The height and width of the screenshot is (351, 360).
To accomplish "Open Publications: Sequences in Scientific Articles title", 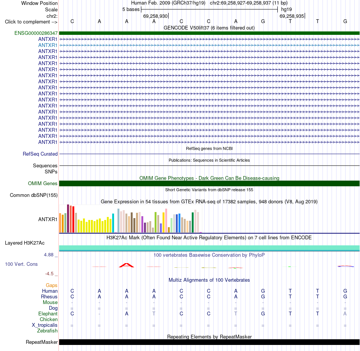I will coord(209,160).
